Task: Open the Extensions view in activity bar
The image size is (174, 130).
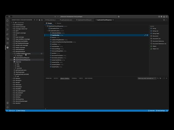Action: click(x=8, y=43)
